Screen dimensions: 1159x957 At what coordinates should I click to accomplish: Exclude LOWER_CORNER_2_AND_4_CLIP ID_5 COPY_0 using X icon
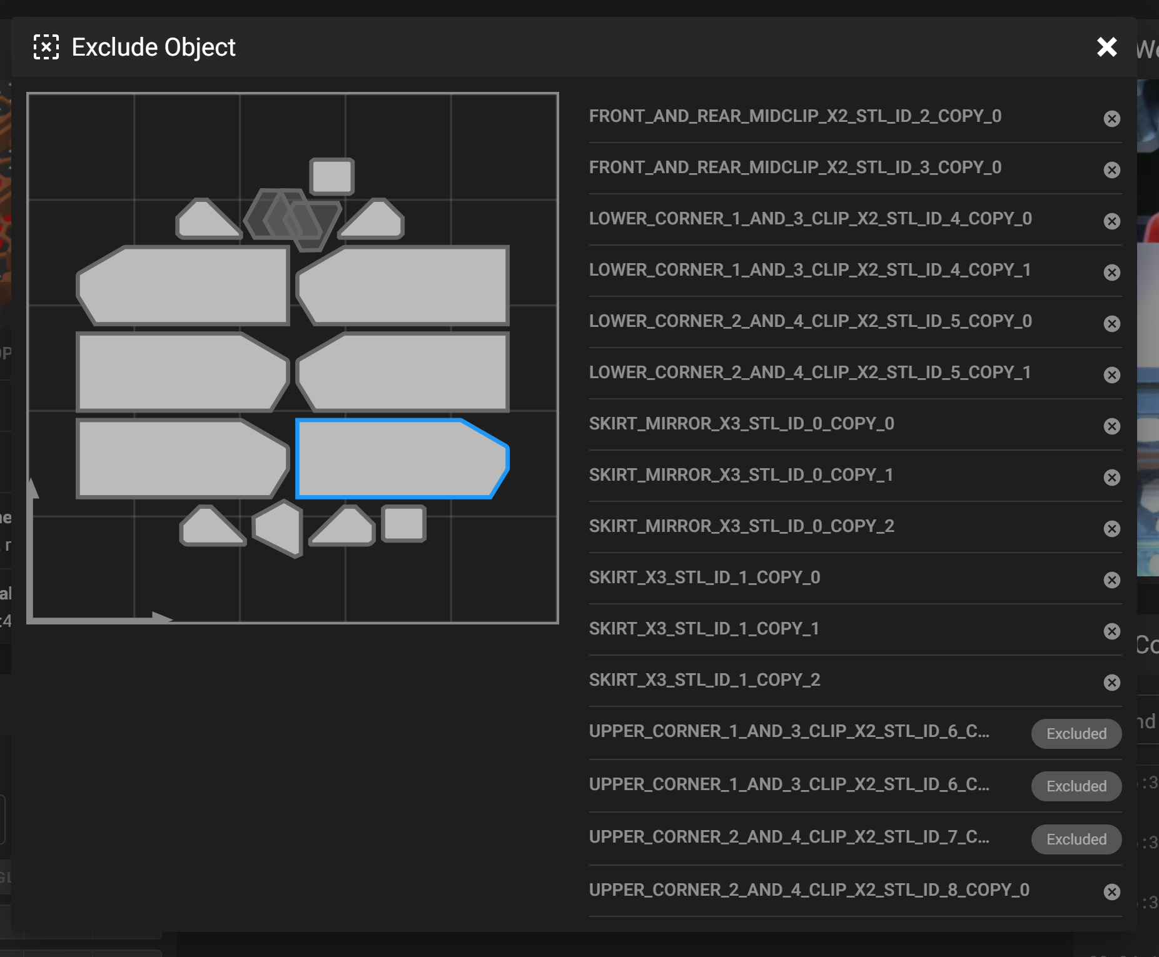pyautogui.click(x=1111, y=324)
